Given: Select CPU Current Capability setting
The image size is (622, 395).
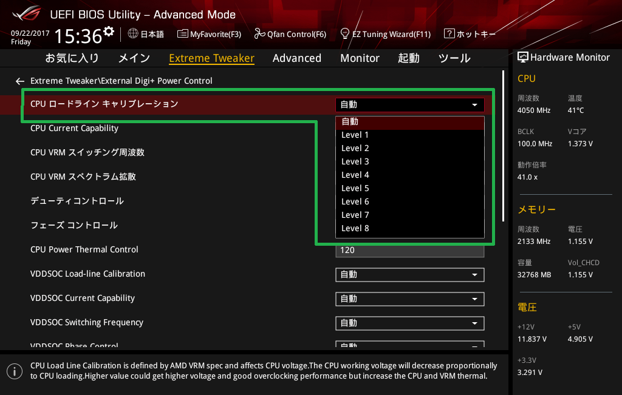Looking at the screenshot, I should tap(74, 129).
